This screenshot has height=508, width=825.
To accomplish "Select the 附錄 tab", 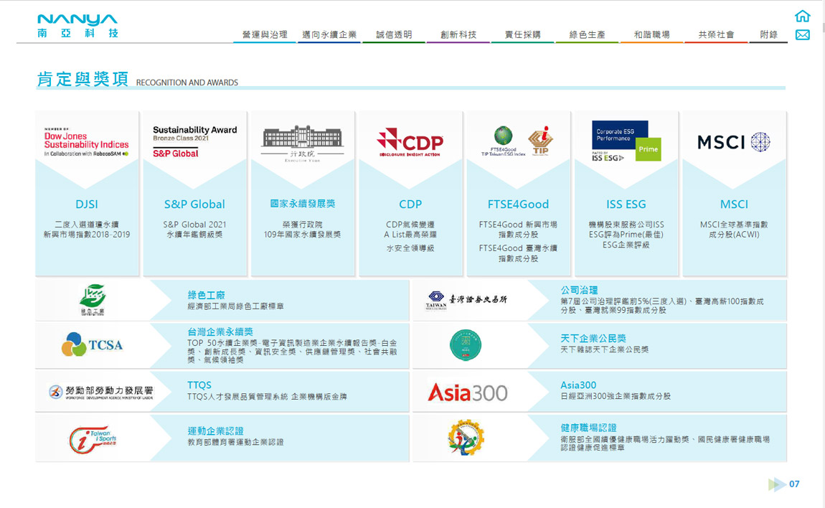I will [768, 34].
